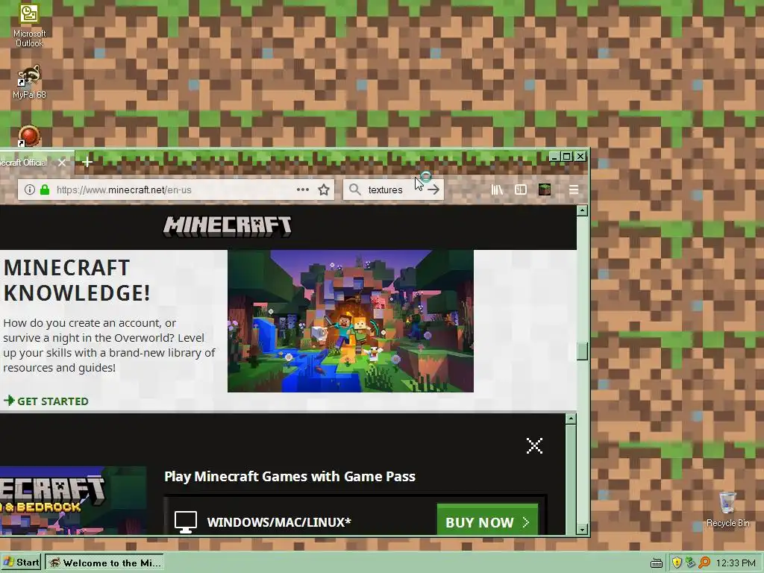Minimize the browser window

[x=554, y=157]
